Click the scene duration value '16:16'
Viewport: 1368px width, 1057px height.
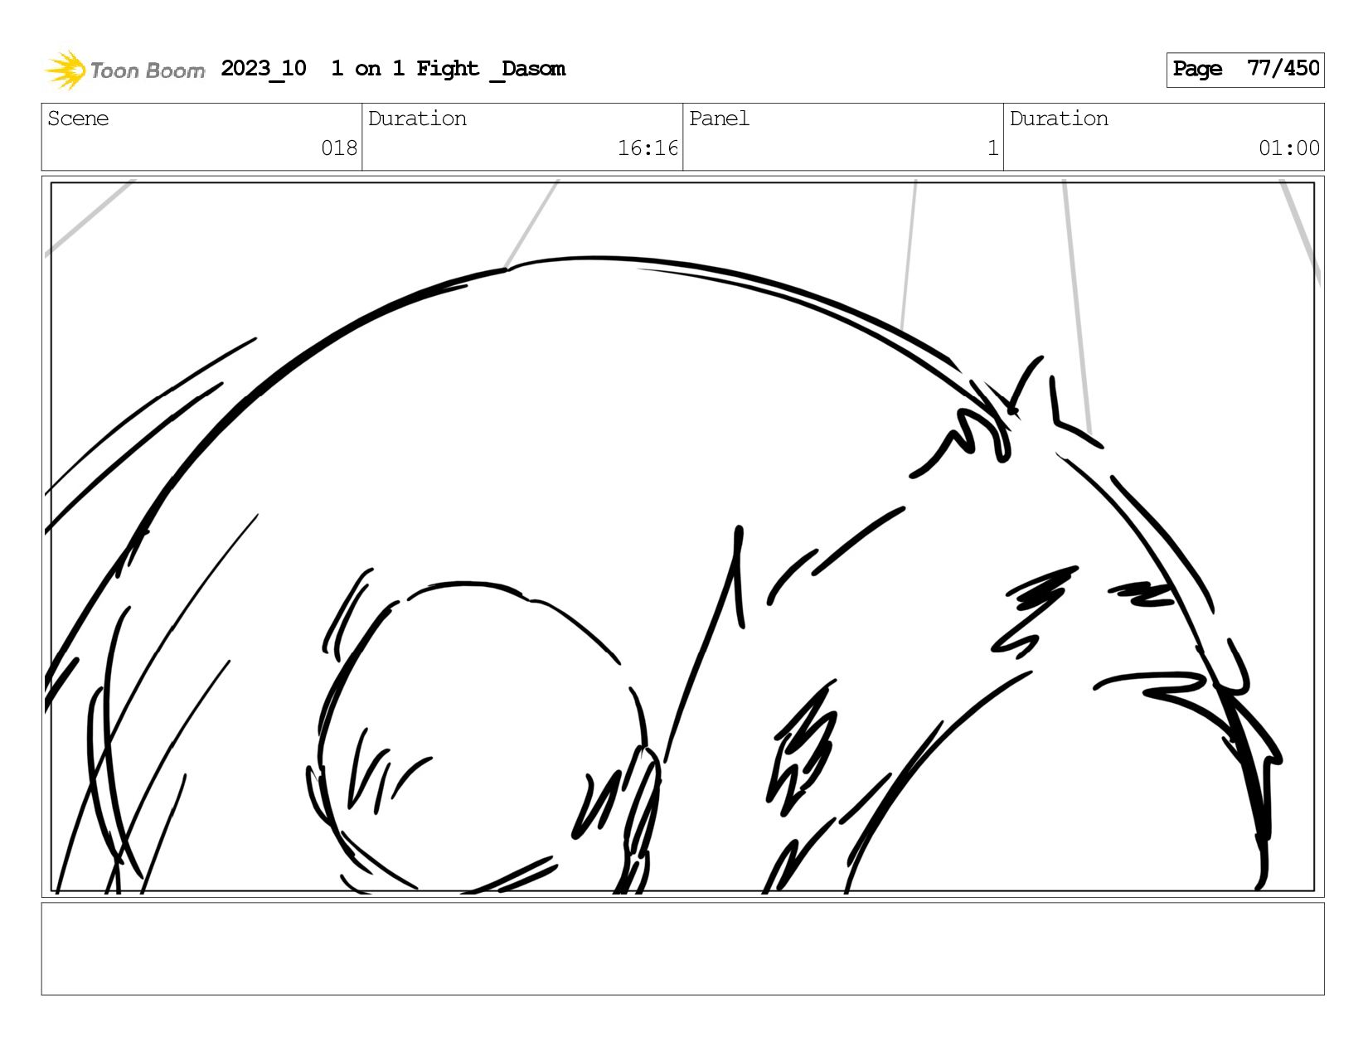click(648, 148)
